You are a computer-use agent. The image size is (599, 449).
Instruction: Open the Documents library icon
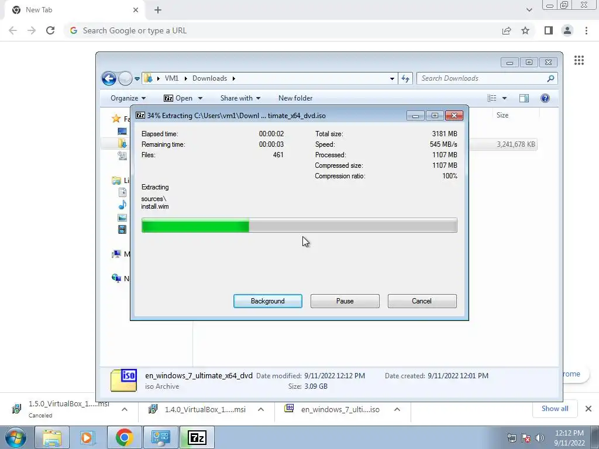coord(122,192)
